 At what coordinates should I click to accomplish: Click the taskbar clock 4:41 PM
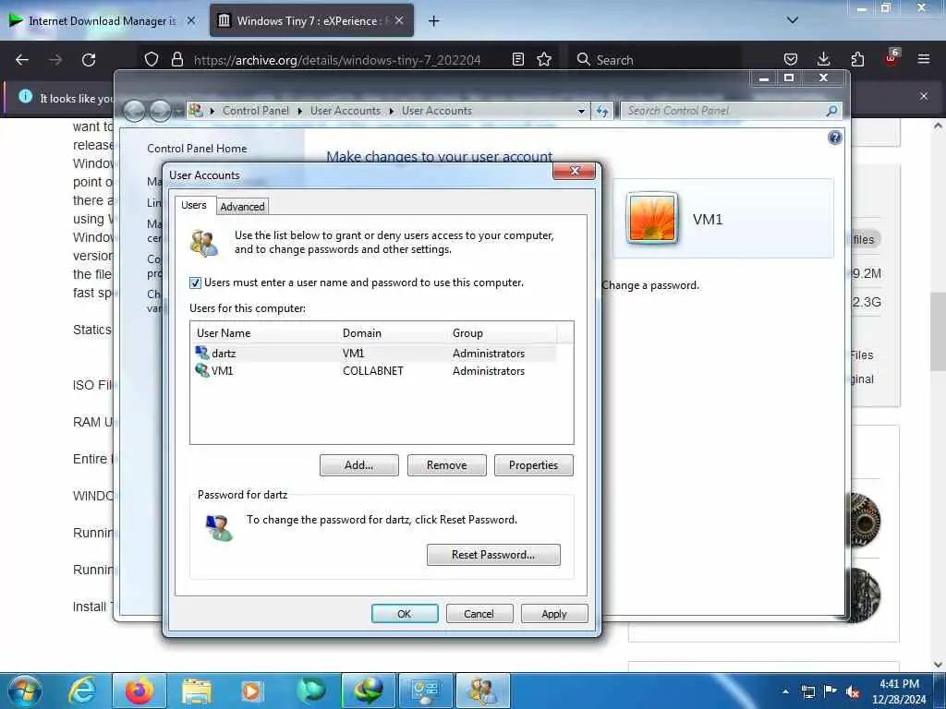coord(899,684)
